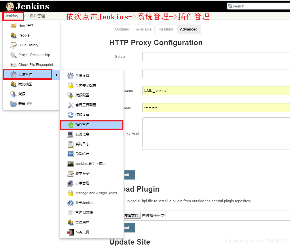Select the Build History menu item

pyautogui.click(x=31, y=45)
